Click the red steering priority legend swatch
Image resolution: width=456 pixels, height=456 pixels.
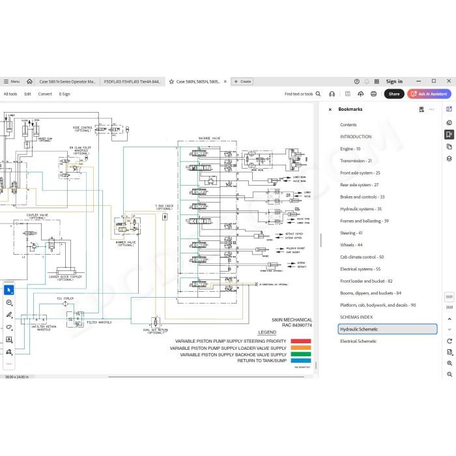pyautogui.click(x=301, y=341)
